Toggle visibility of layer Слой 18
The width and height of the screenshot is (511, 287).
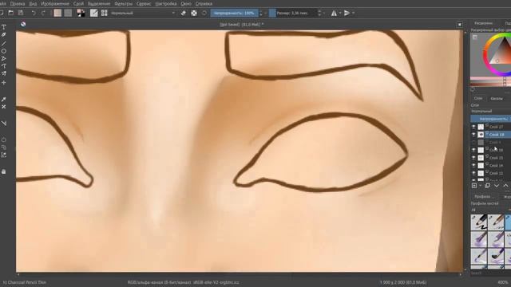[x=473, y=135]
